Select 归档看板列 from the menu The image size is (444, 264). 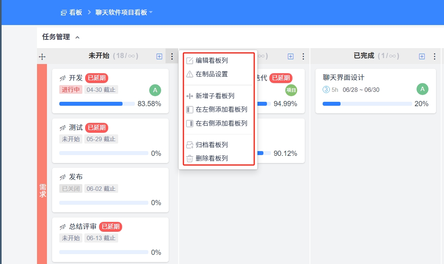click(212, 145)
